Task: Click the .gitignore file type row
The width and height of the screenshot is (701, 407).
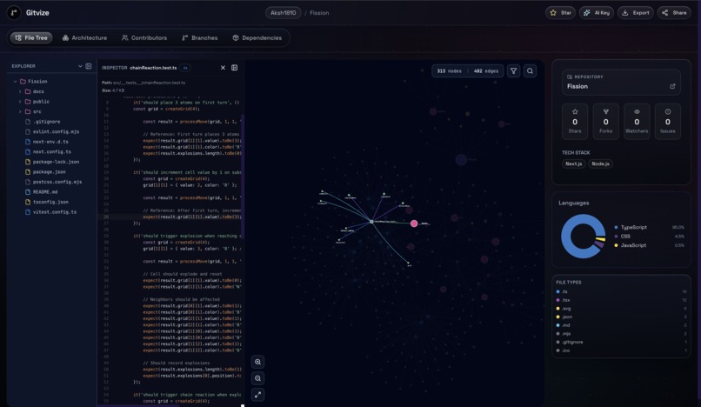Action: pyautogui.click(x=622, y=342)
